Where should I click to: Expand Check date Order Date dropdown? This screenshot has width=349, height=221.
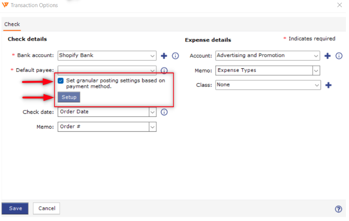107,112
